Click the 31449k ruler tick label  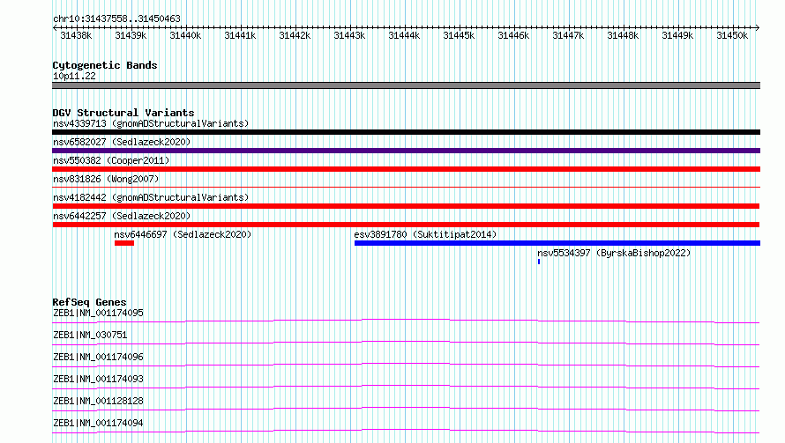pyautogui.click(x=677, y=36)
